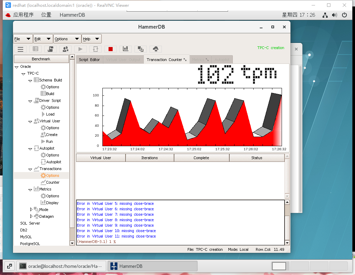
Task: Collapse the Driver Script node
Action: (30, 101)
